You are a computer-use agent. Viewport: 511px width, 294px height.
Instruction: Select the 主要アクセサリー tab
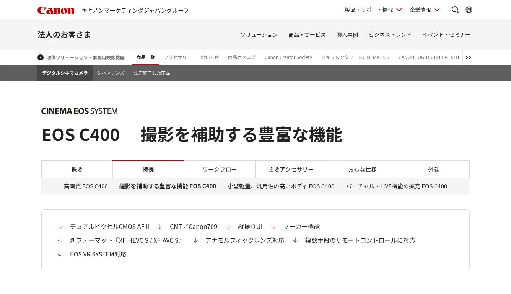click(x=291, y=169)
